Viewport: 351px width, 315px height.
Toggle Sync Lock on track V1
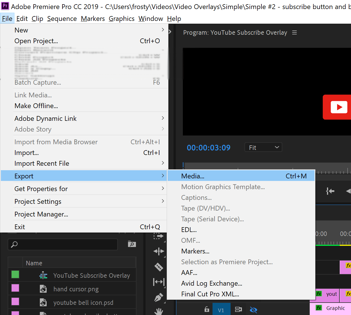(239, 309)
